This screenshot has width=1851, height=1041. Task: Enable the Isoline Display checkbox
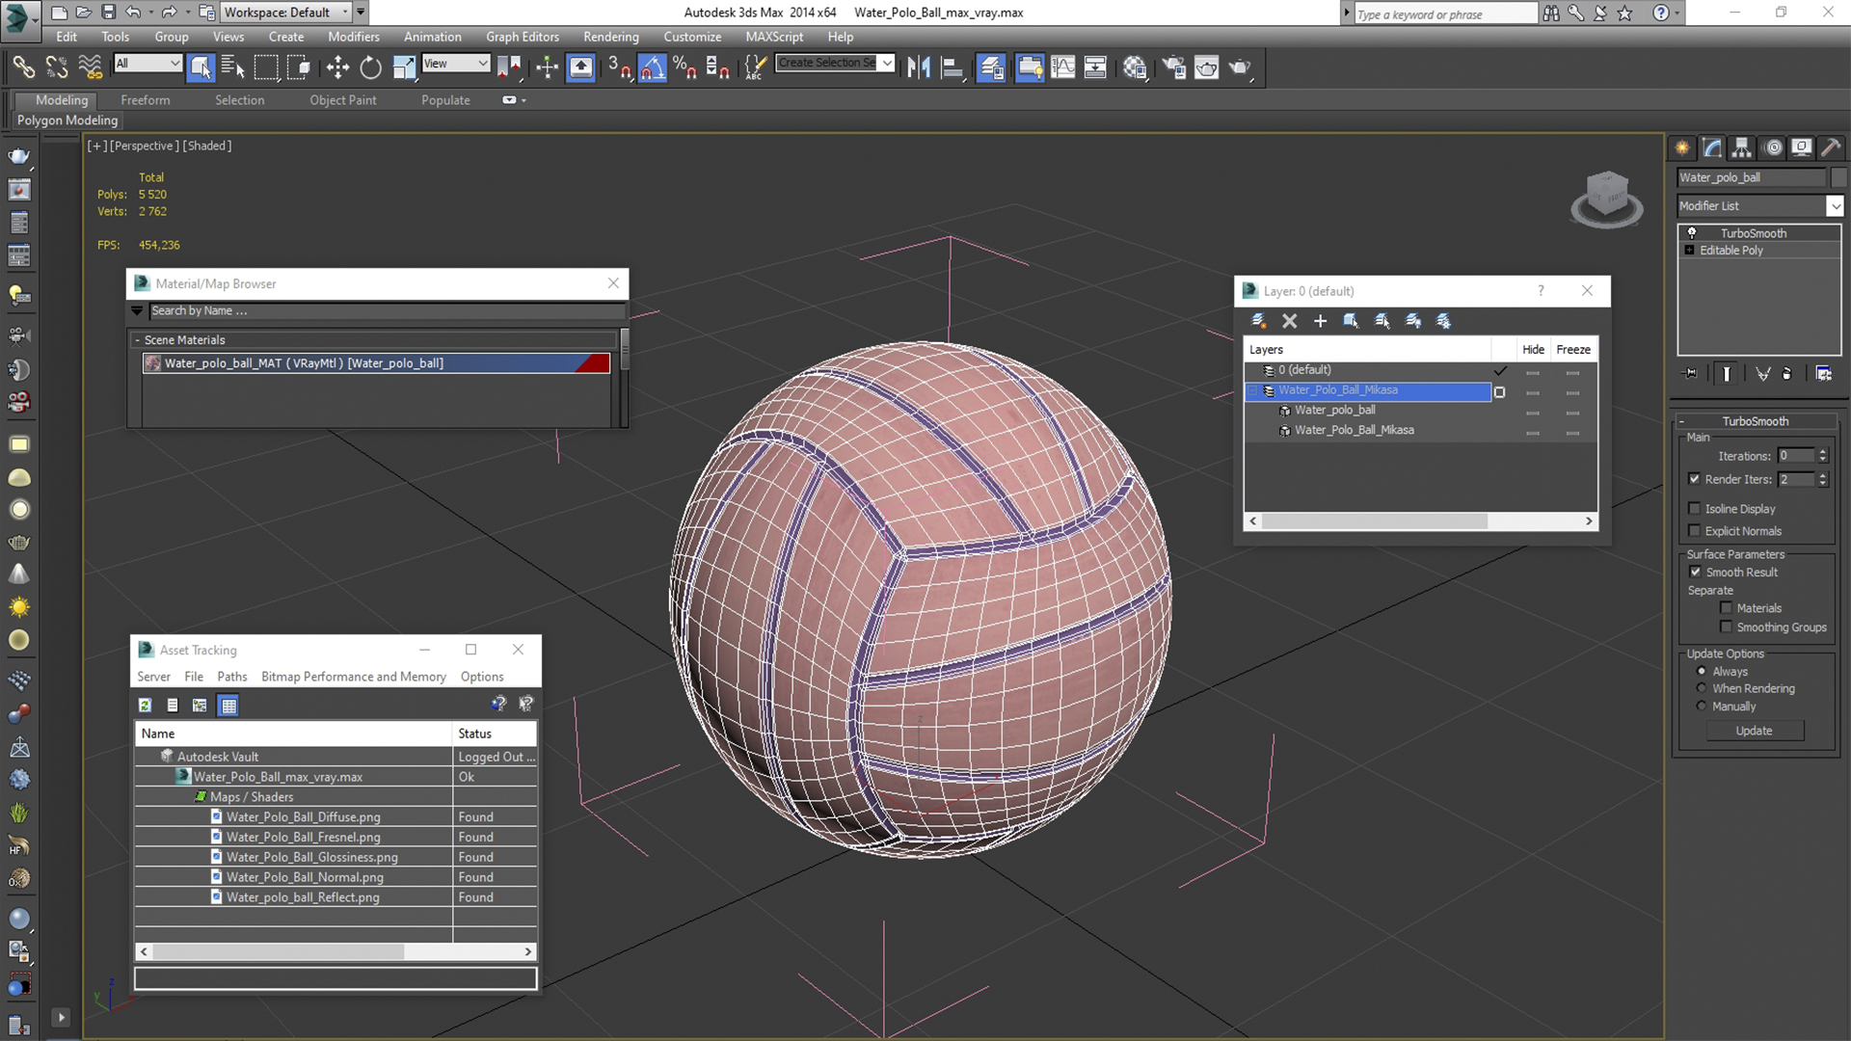(1695, 509)
